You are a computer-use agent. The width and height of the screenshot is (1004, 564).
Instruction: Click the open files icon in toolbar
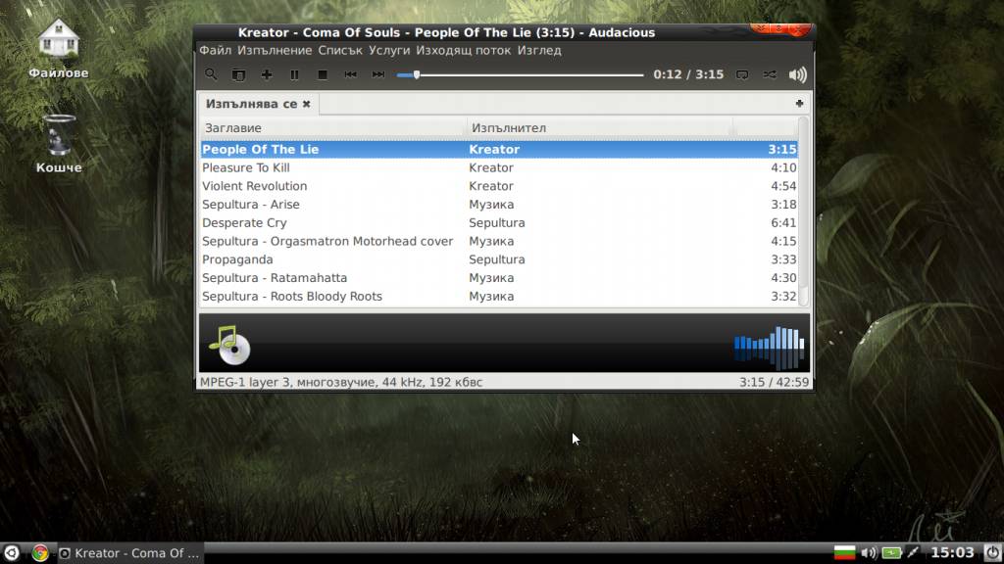click(238, 74)
